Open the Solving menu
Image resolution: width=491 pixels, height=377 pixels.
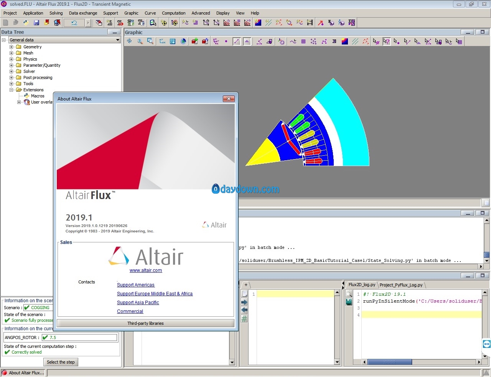click(x=56, y=13)
